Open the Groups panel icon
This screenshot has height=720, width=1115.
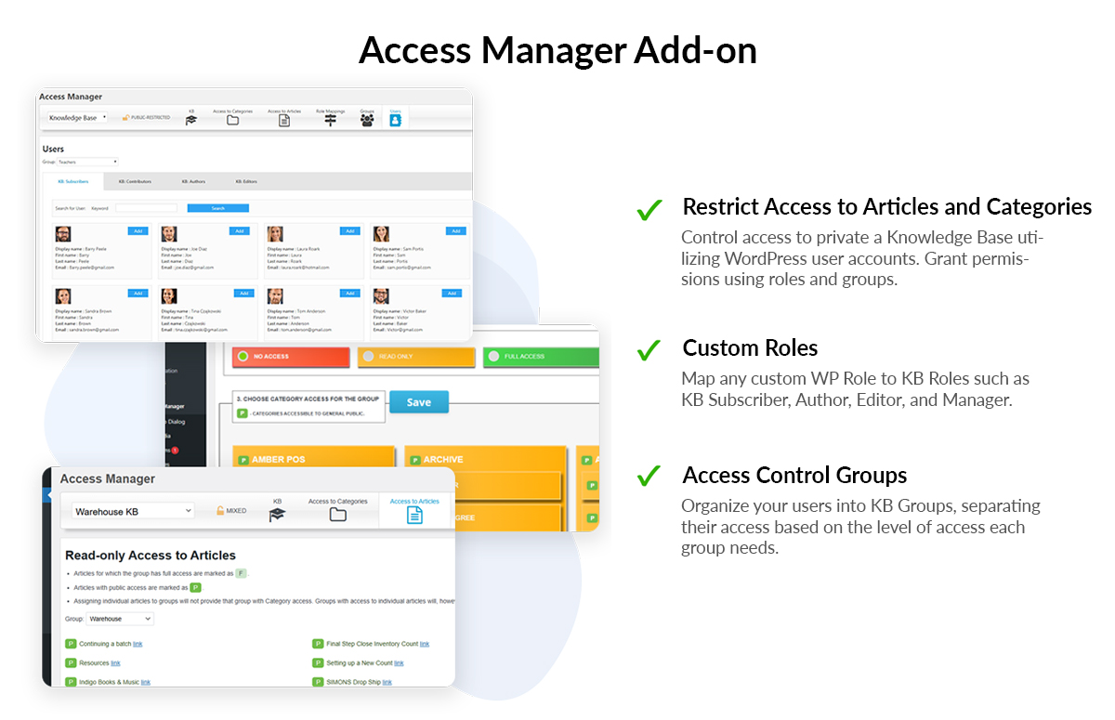point(366,121)
